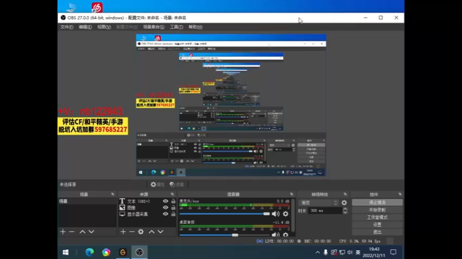This screenshot has height=259, width=462.
Task: Open transition settings gear icon
Action: pos(344,203)
